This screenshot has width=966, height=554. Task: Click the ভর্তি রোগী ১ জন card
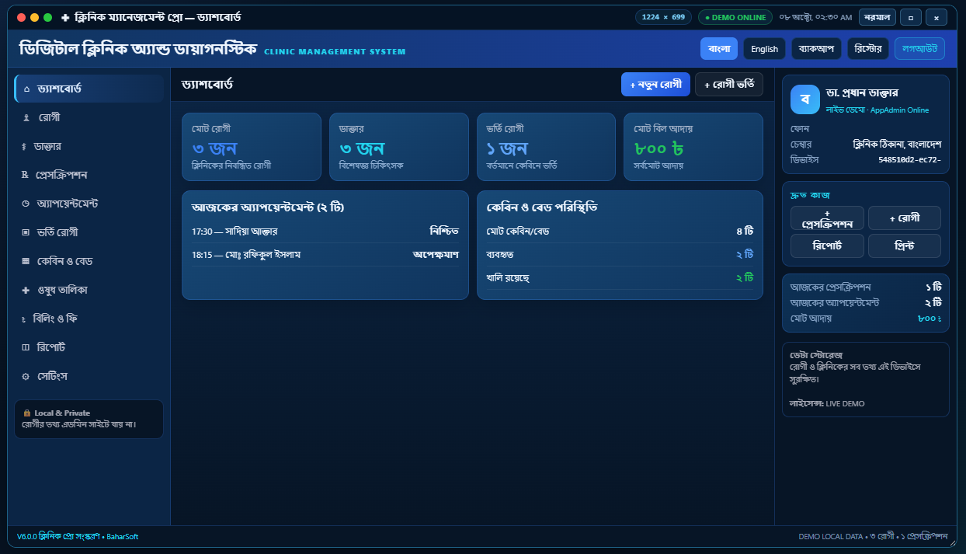click(546, 147)
